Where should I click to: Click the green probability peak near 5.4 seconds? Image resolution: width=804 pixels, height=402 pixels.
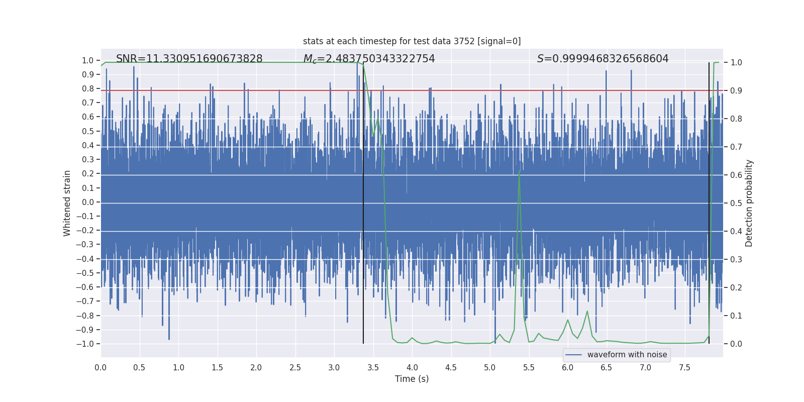[x=519, y=172]
